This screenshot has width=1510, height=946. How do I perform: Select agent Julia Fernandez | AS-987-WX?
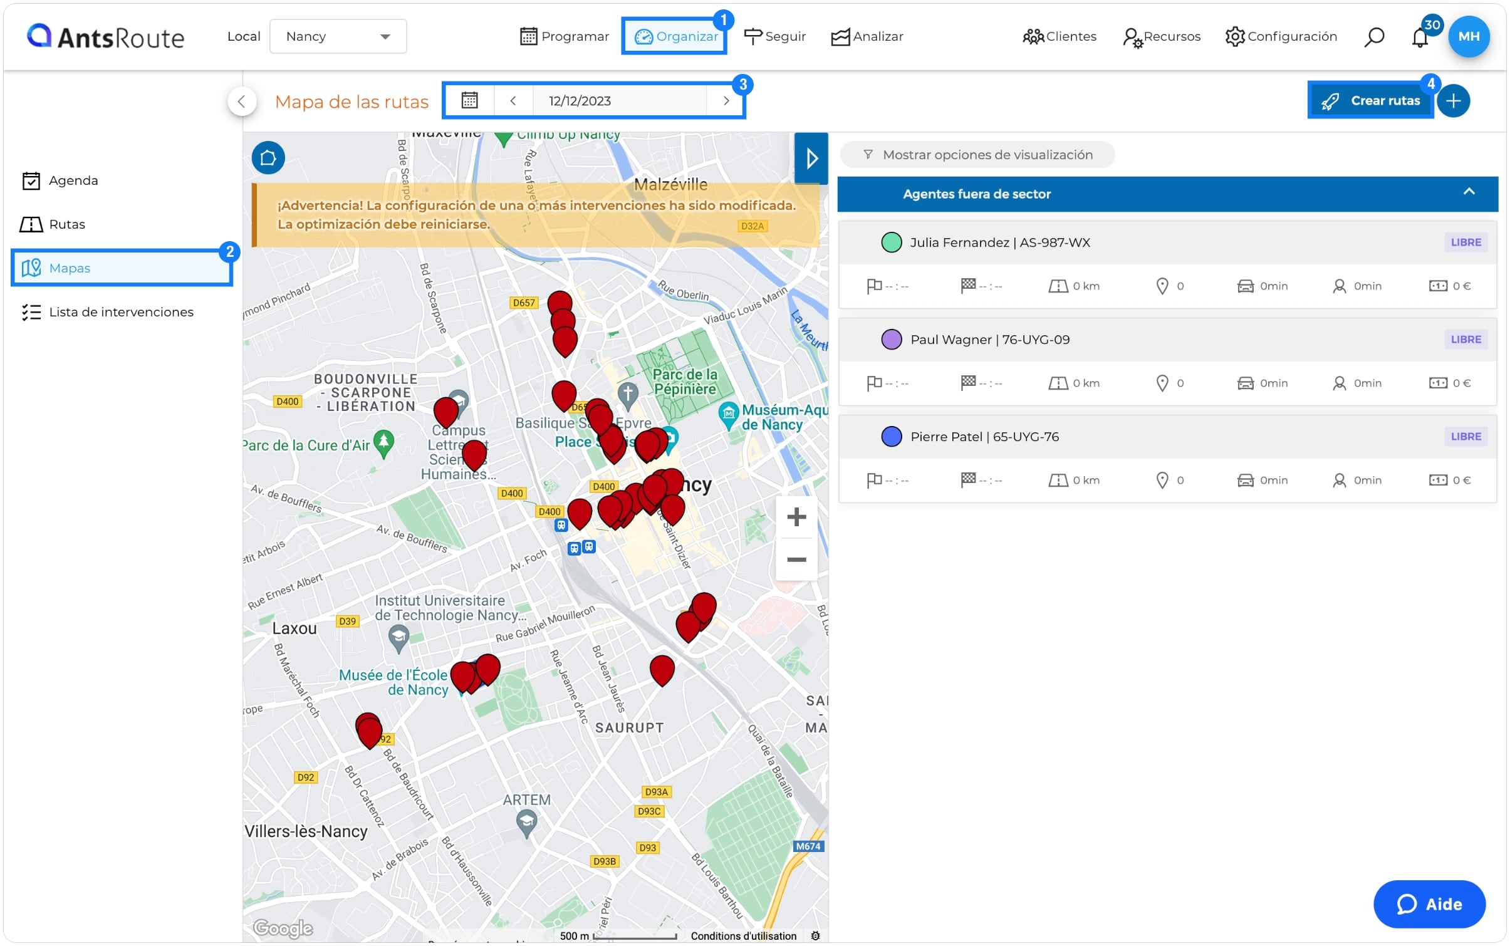(x=1000, y=242)
